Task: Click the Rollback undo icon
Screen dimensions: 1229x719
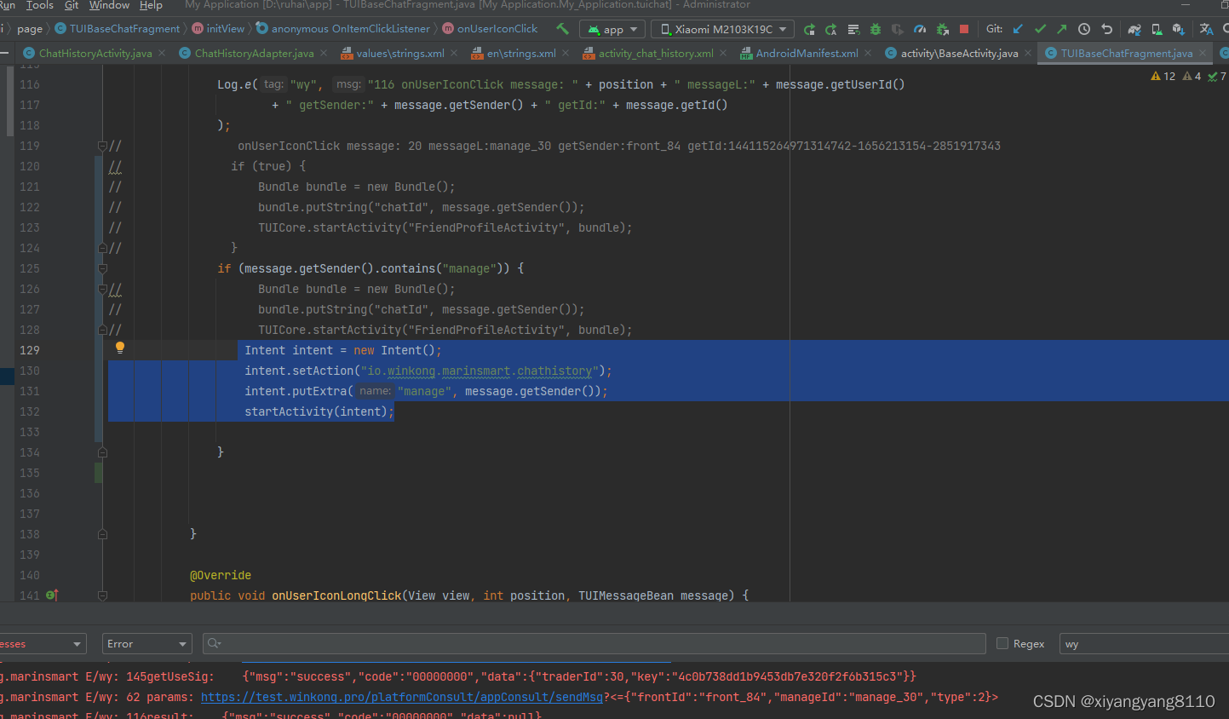Action: tap(1106, 29)
